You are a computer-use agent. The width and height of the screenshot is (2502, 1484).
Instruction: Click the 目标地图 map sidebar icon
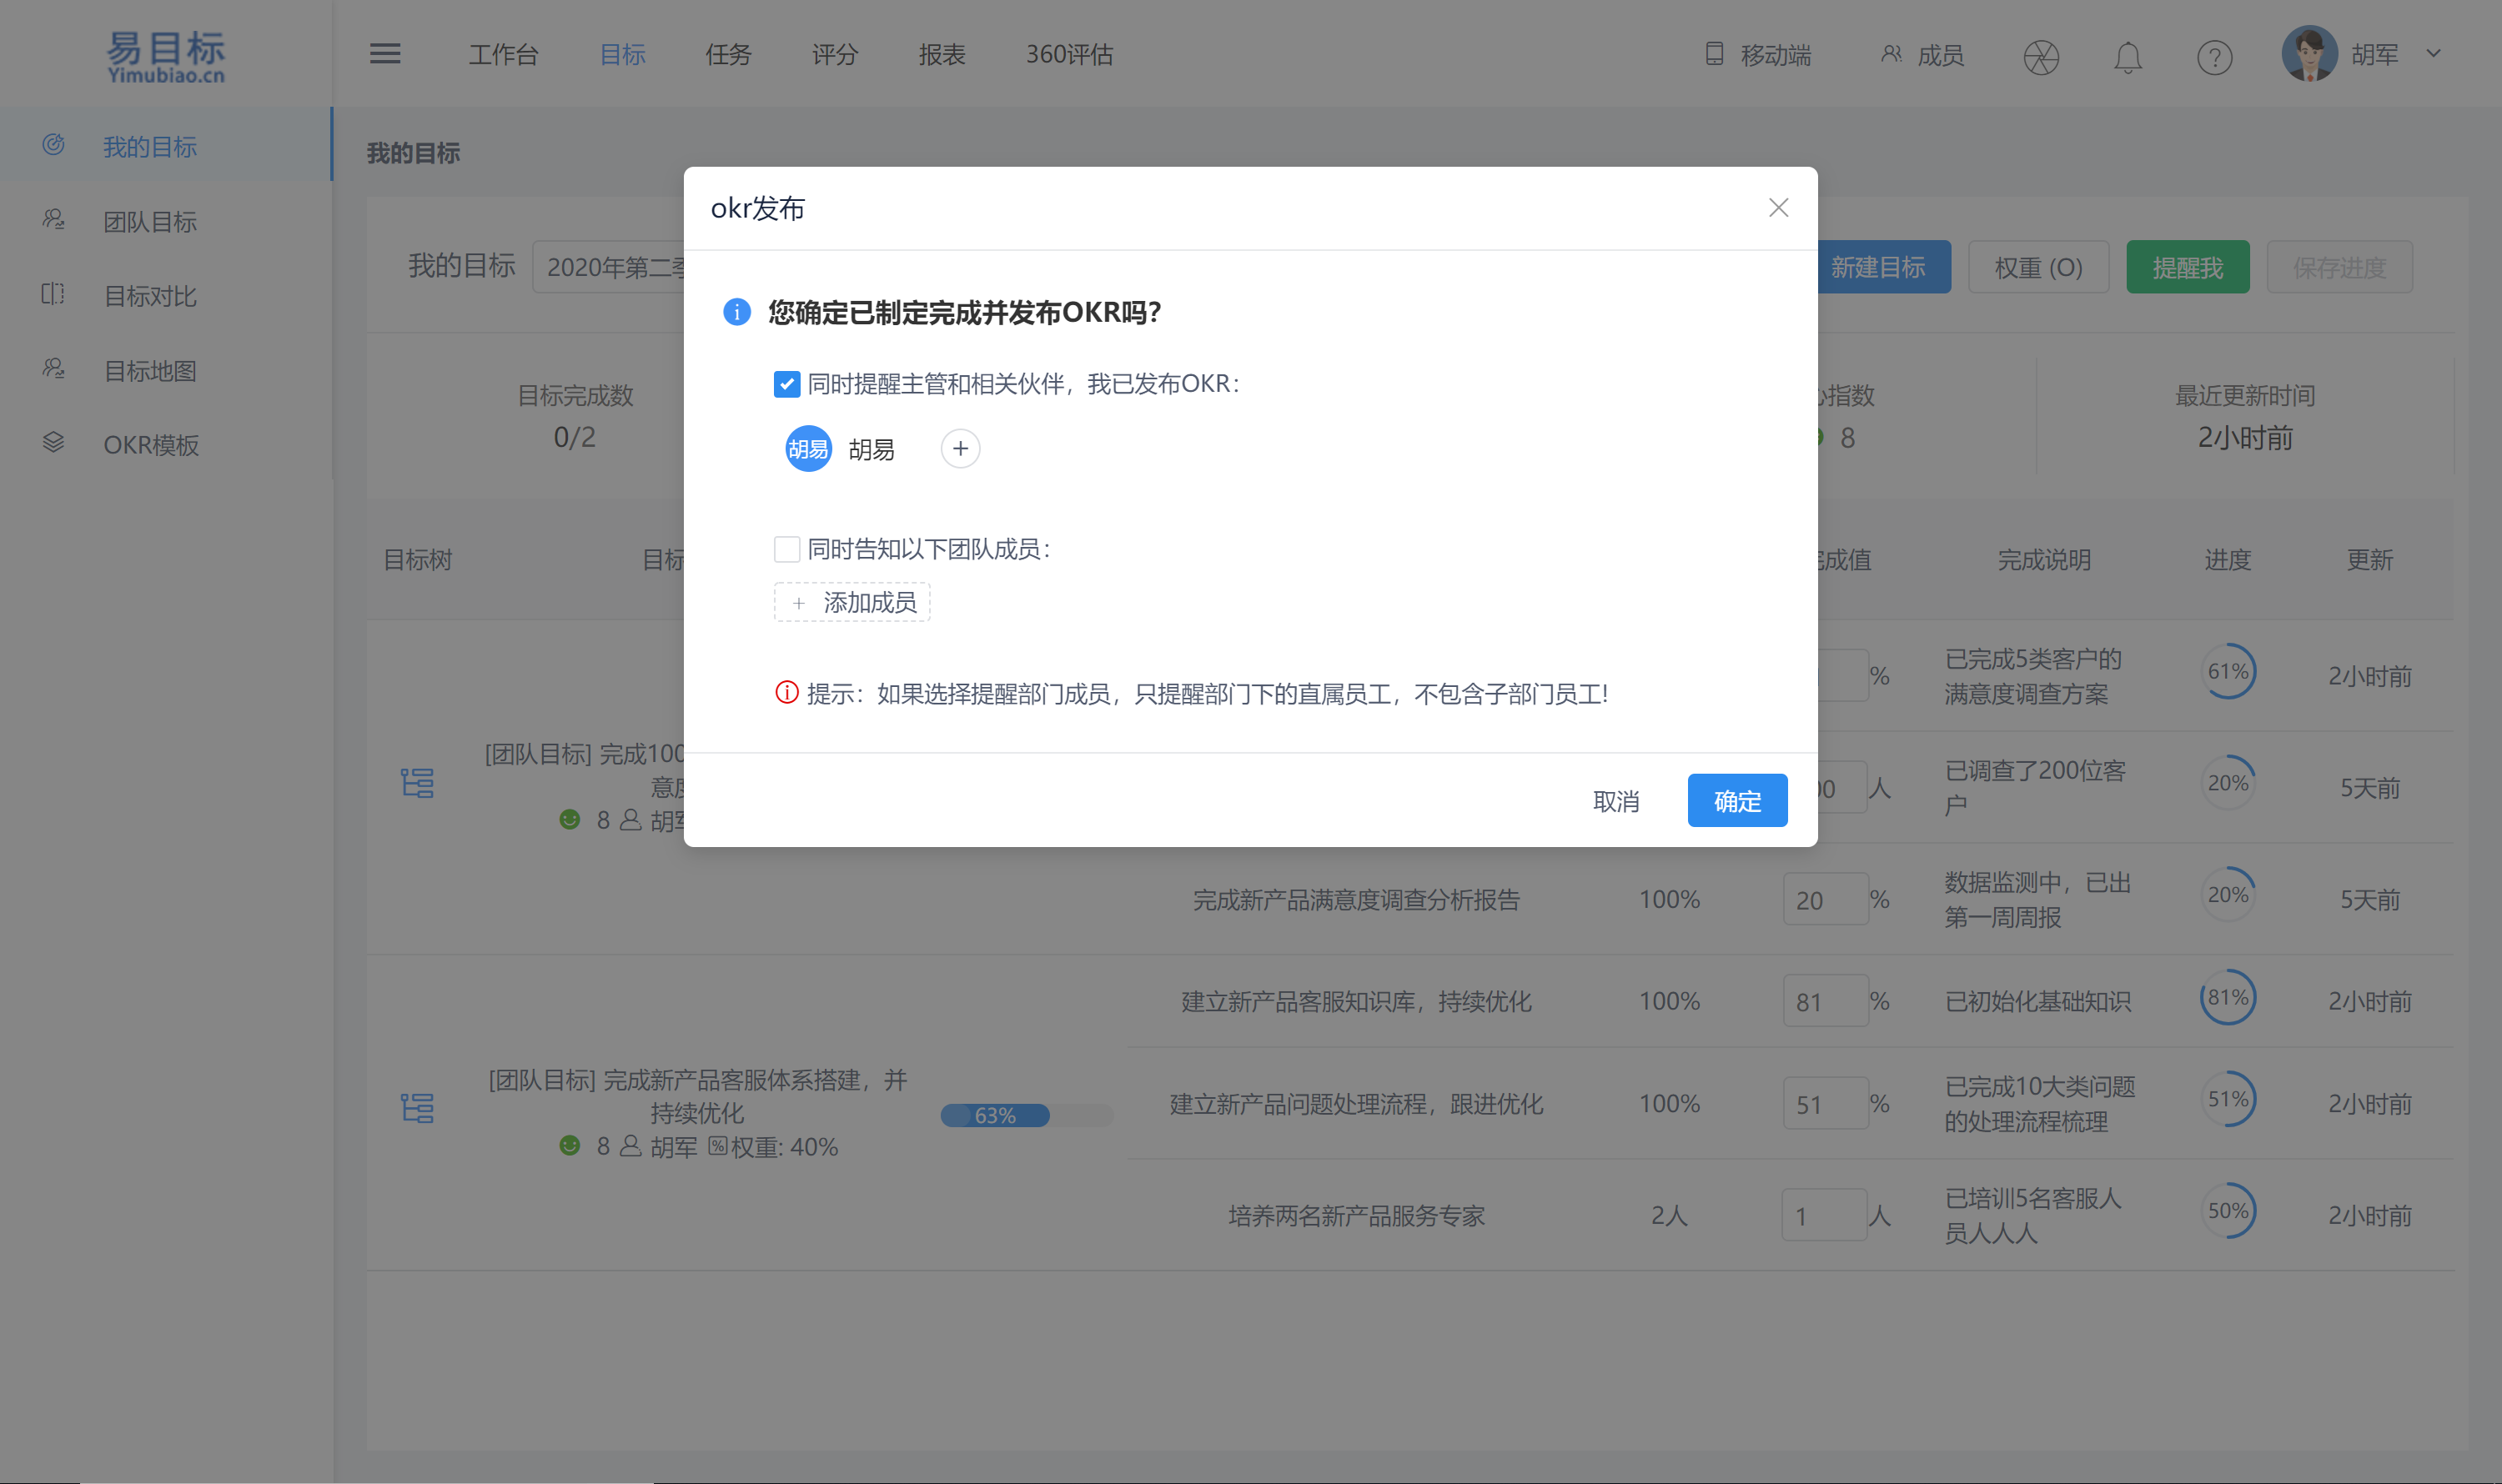tap(54, 369)
